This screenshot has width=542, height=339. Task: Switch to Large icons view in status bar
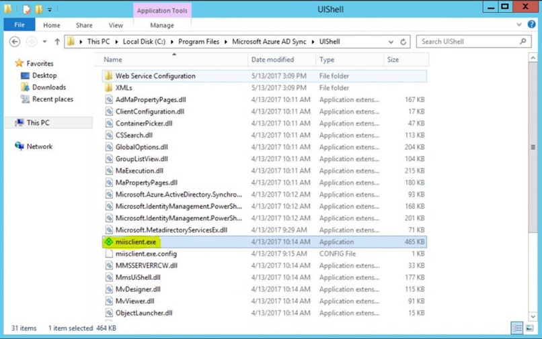pos(529,328)
